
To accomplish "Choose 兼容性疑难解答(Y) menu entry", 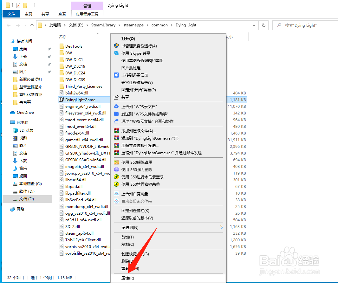I will point(169,82).
